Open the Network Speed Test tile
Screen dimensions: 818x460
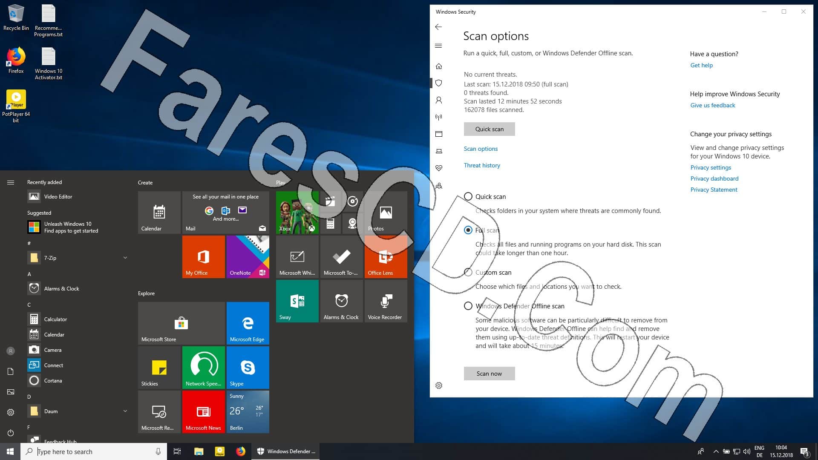pos(204,368)
